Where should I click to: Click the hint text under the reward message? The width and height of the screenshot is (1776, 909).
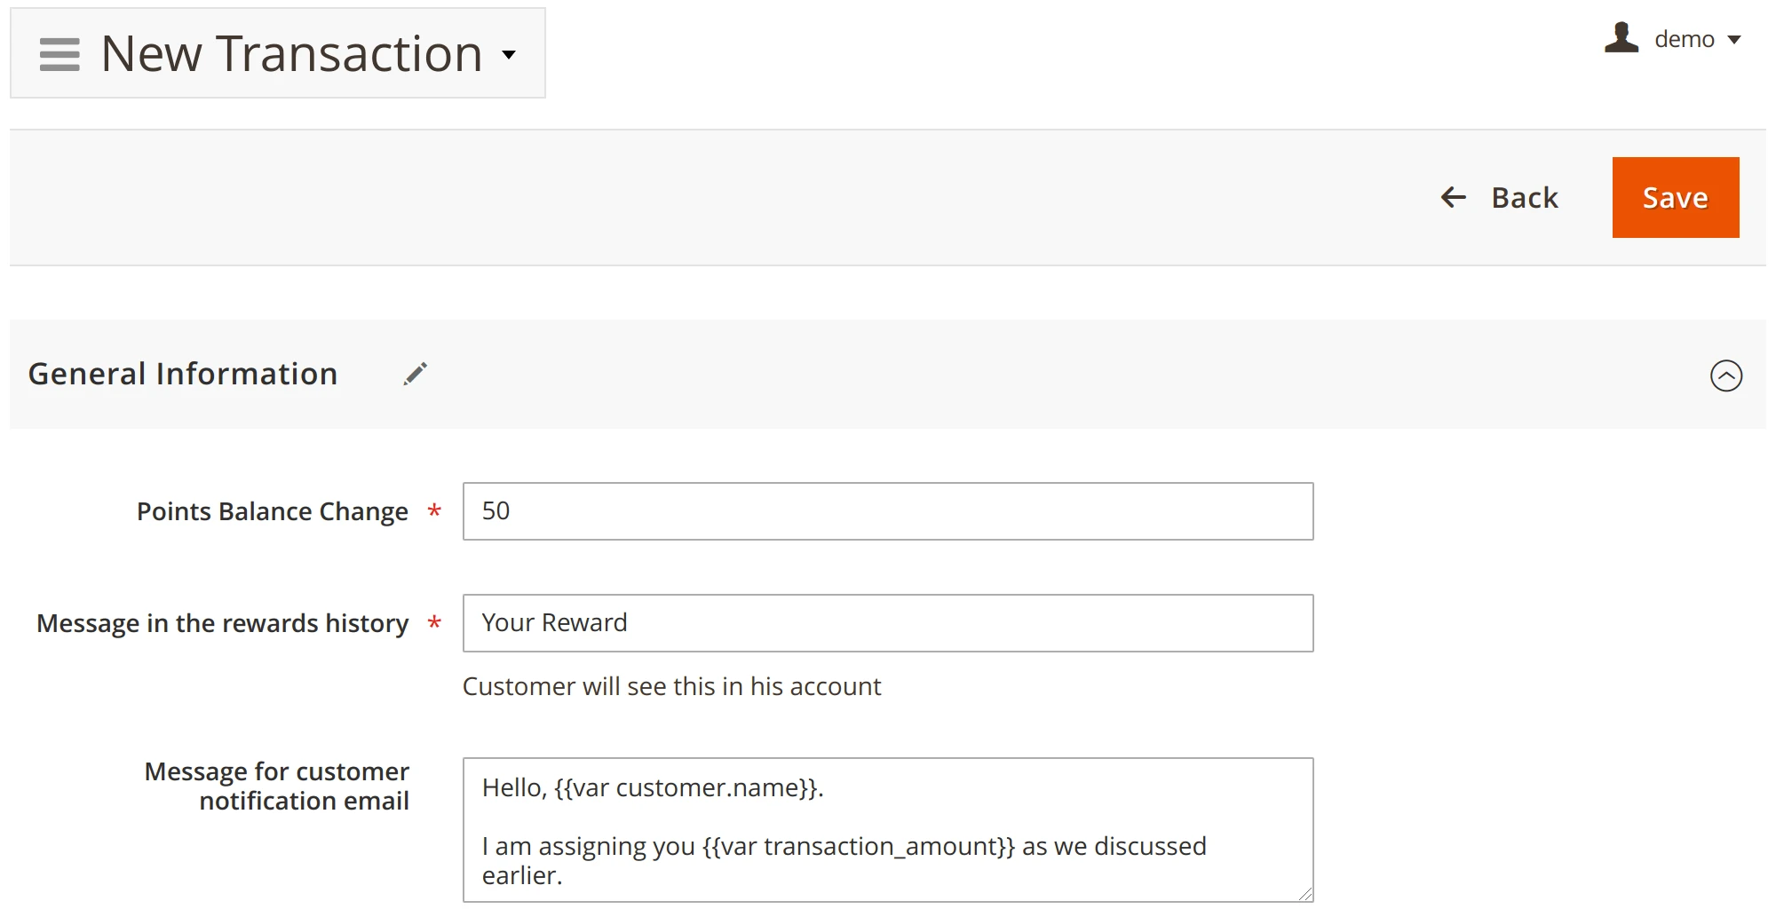[x=670, y=686]
